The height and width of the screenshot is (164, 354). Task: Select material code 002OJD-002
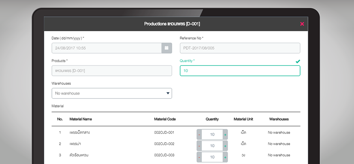click(164, 144)
